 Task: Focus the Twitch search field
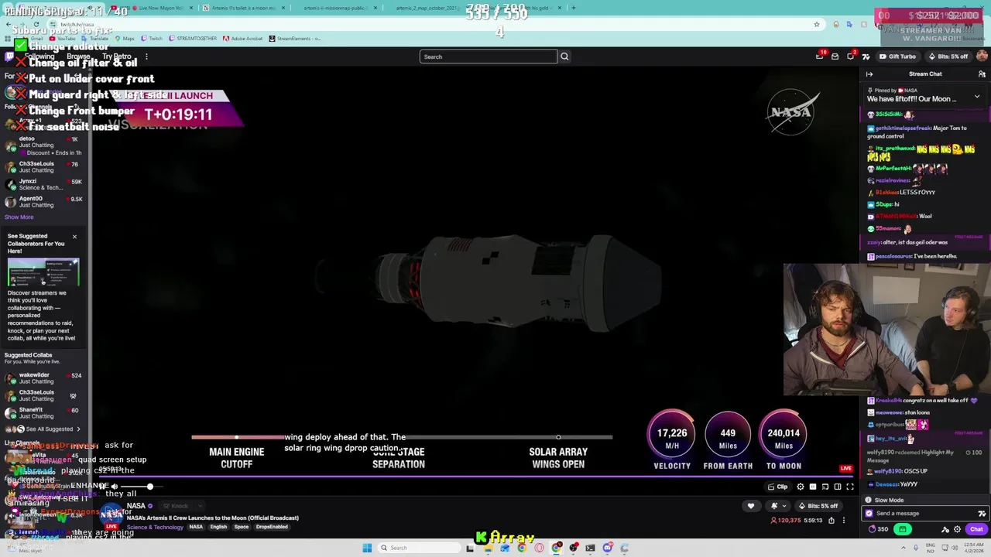click(x=489, y=56)
